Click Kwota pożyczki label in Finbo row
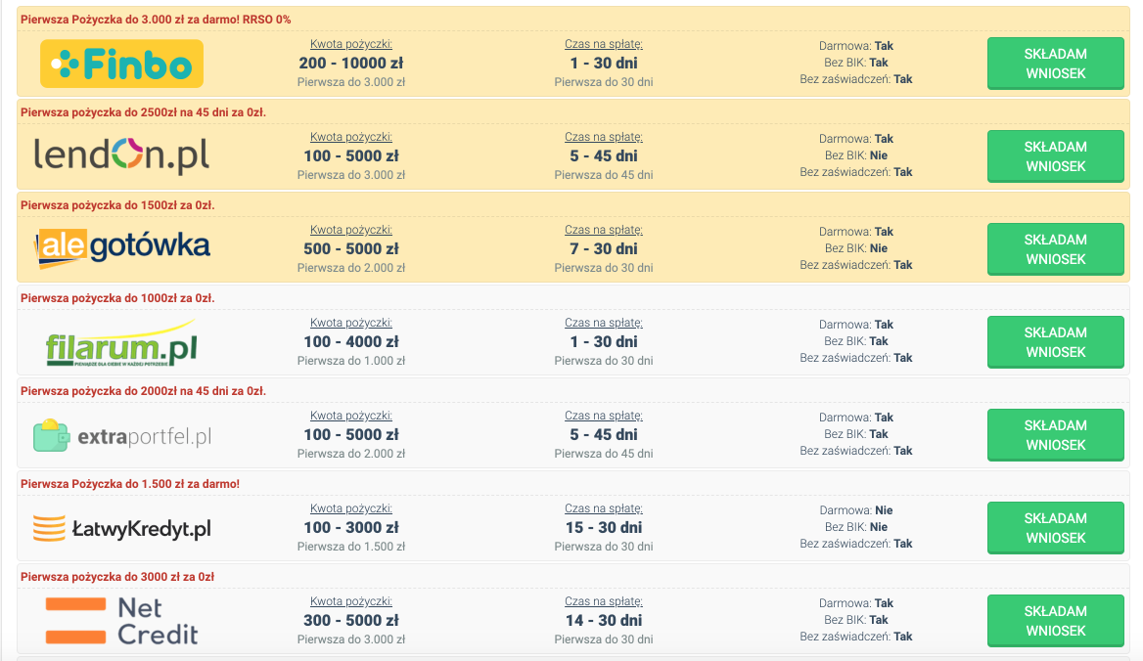Viewport: 1143px width, 661px height. 351,44
